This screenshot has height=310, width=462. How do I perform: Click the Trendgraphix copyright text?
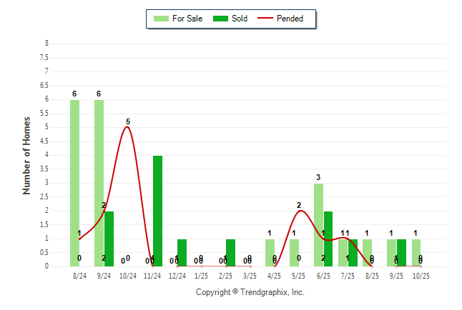click(x=250, y=292)
